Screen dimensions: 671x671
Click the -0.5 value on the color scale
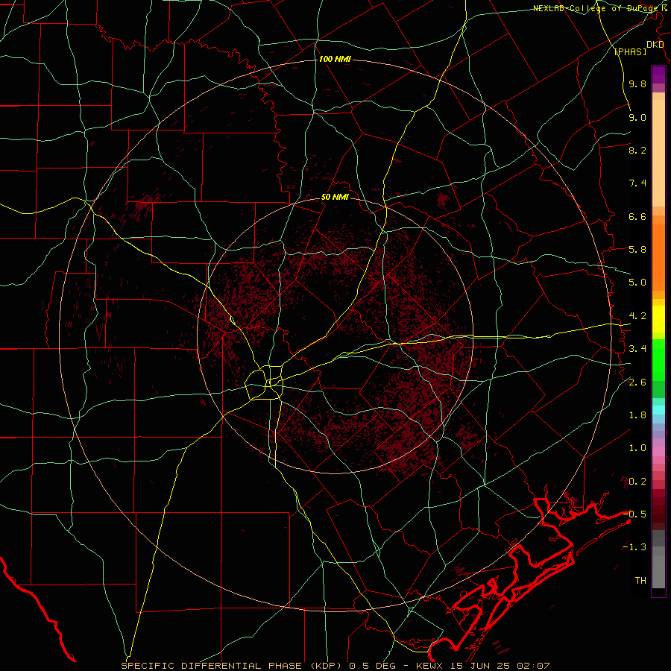(x=634, y=514)
